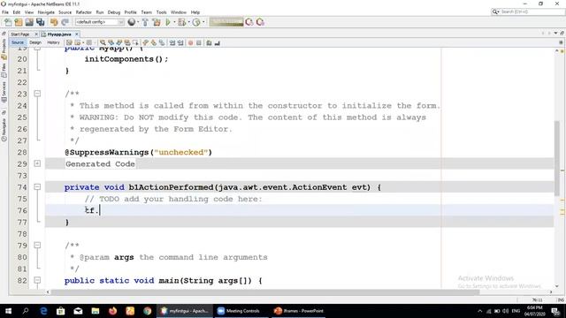Screen dimensions: 566x318
Task: Run the project with green play icon
Action: [168, 22]
